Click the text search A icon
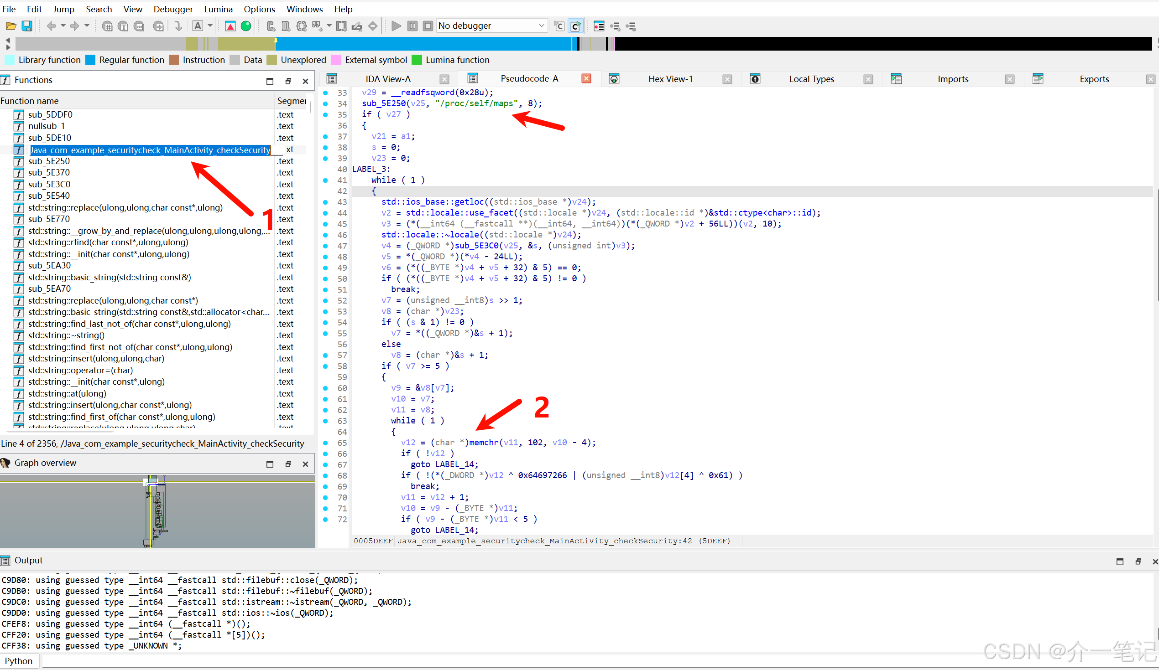Image resolution: width=1159 pixels, height=670 pixels. [x=198, y=26]
